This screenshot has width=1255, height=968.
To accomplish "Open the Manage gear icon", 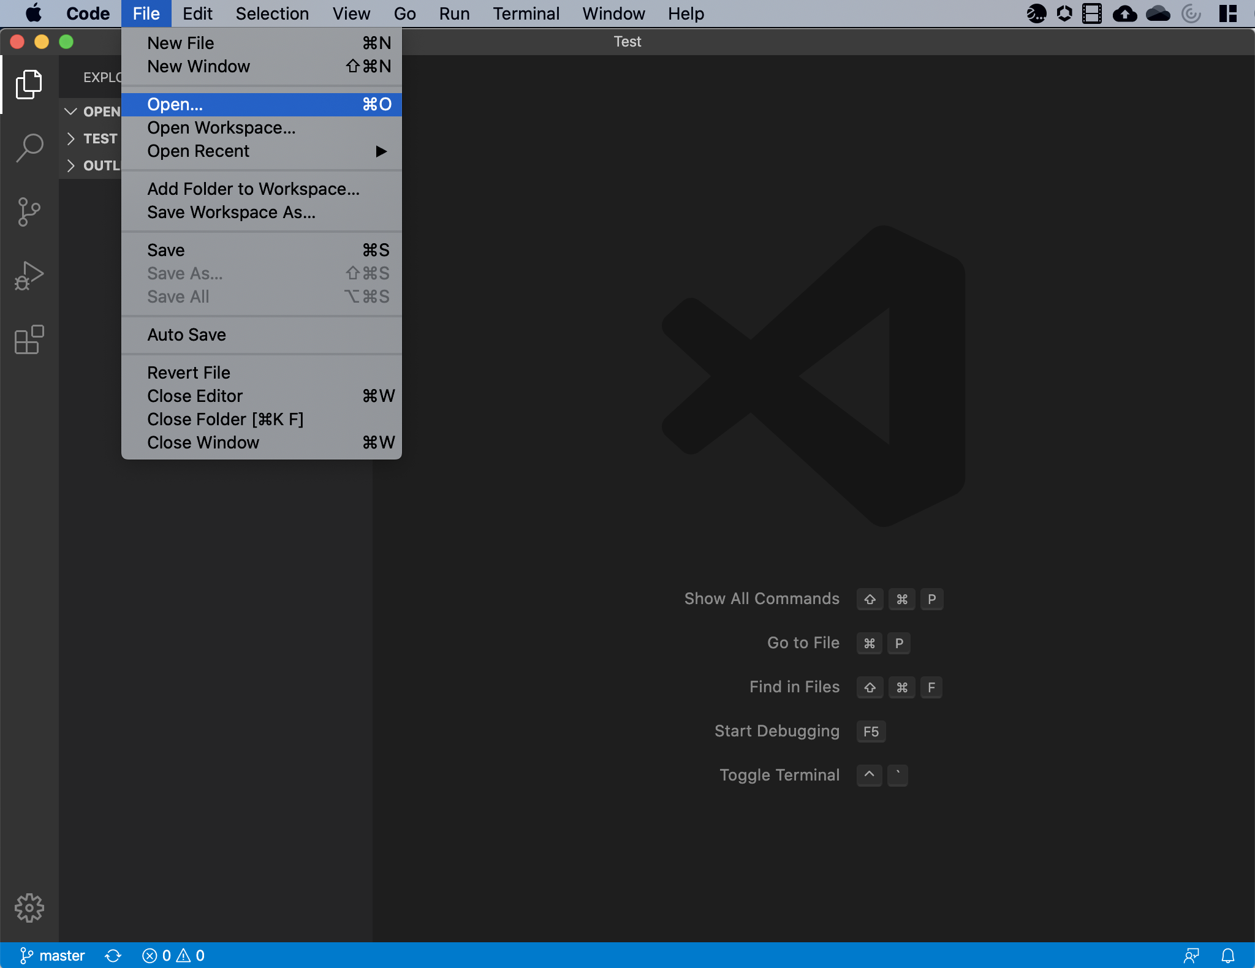I will pyautogui.click(x=29, y=907).
